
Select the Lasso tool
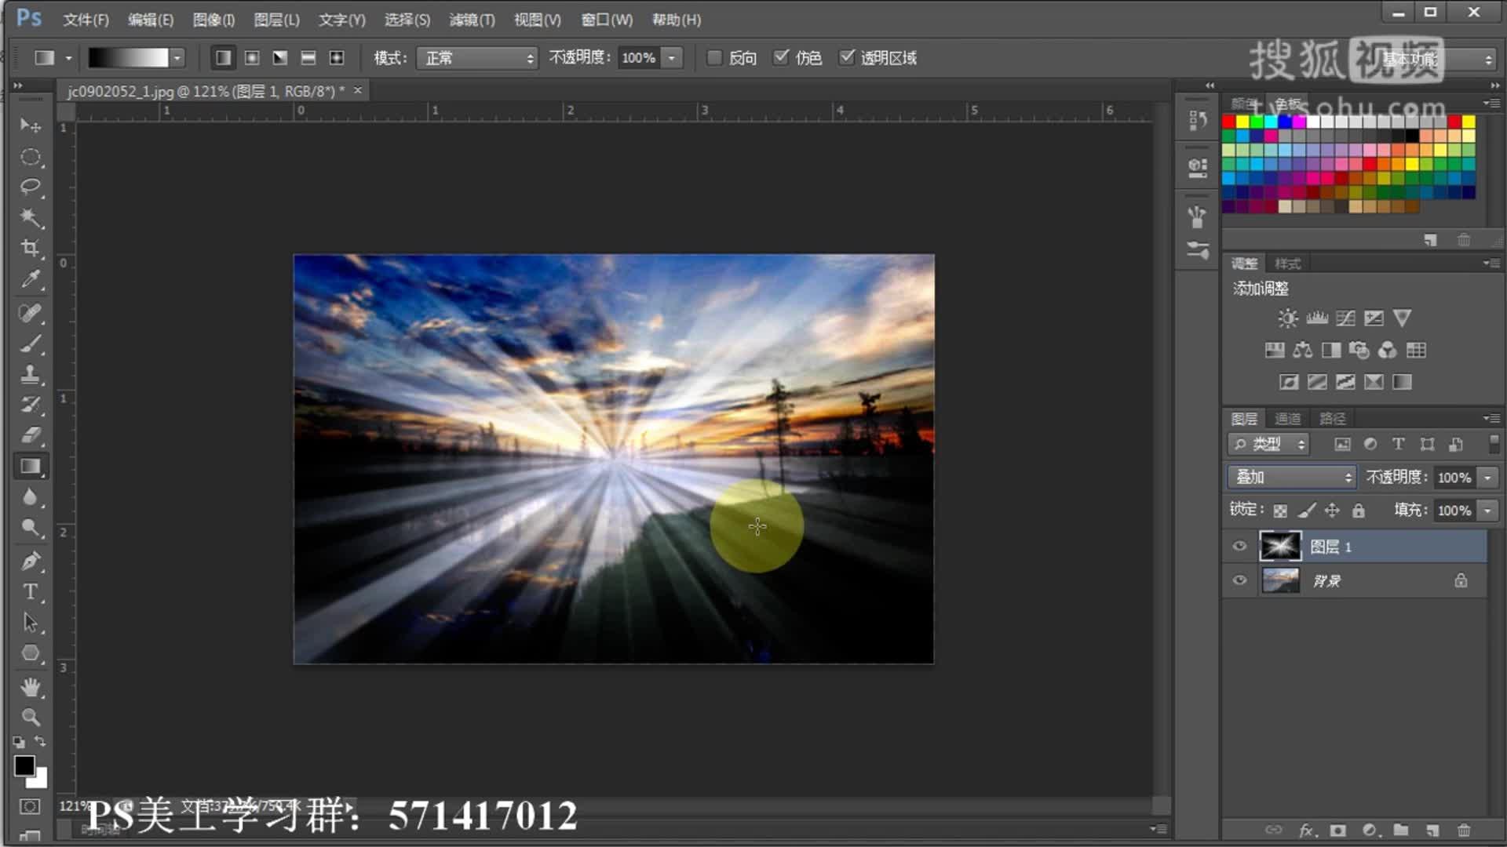[x=30, y=187]
